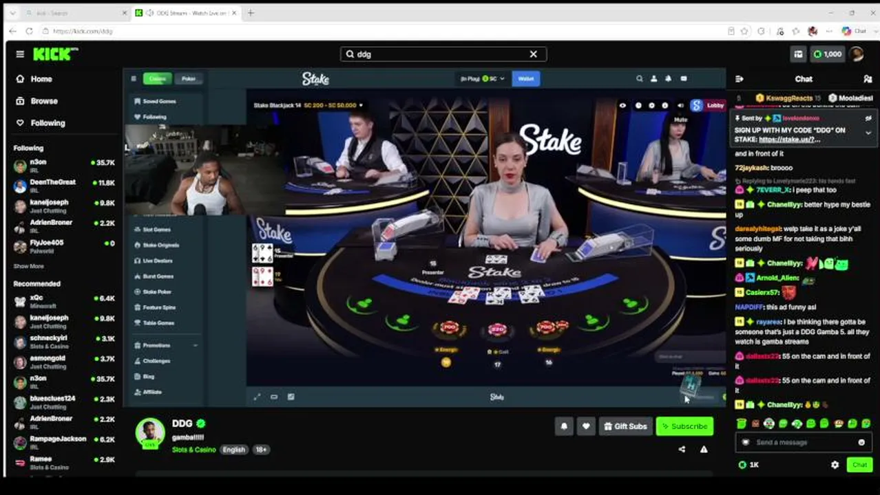Return to the blackjack Lobby
This screenshot has height=495, width=880.
[x=715, y=105]
